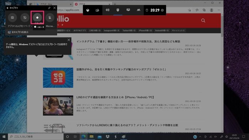Open Edge Favorites icon
This screenshot has height=140, width=249.
click(197, 10)
